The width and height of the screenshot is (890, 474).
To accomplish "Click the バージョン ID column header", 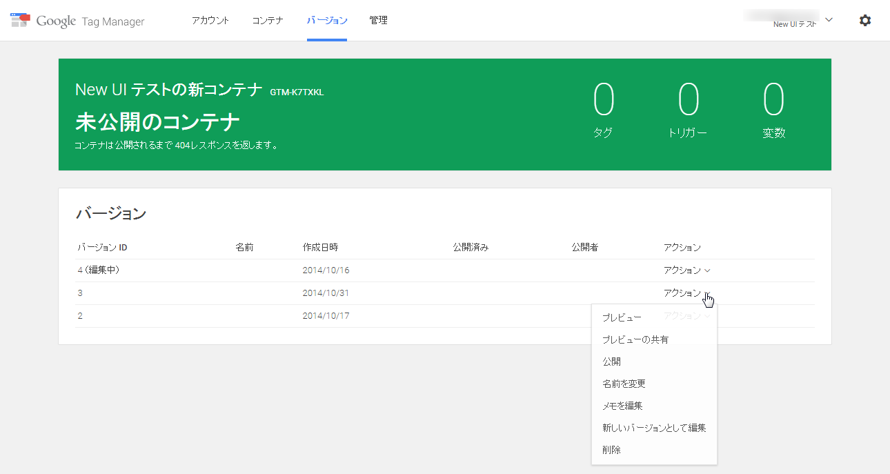I will [102, 247].
